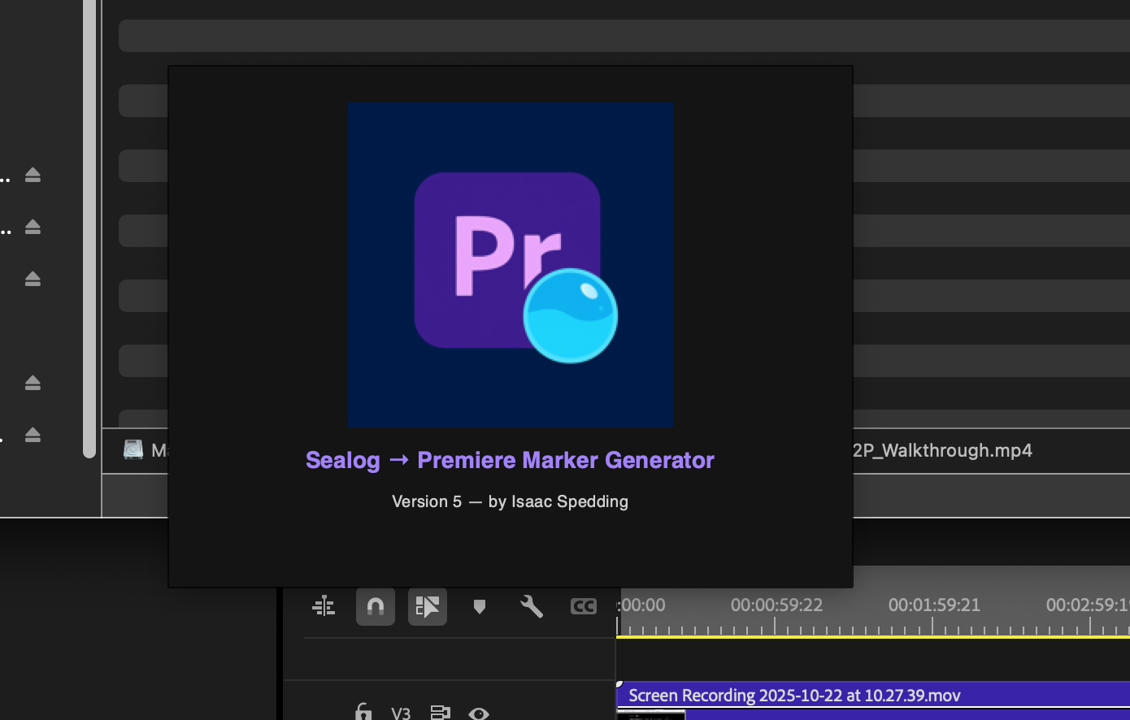Click the Premiere Pr water-drop logo image
The image size is (1130, 720).
(x=511, y=264)
